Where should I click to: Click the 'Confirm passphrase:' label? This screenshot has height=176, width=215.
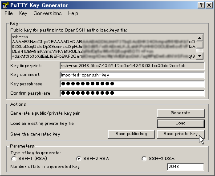[x=31, y=93]
